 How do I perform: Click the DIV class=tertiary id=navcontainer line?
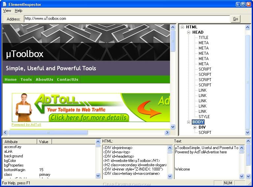click(131, 173)
